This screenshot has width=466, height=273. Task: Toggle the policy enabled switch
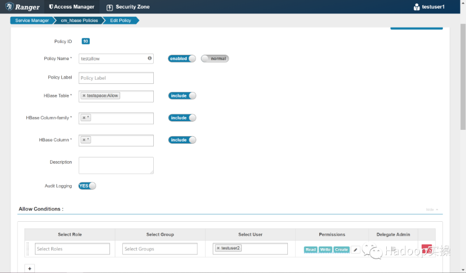[x=182, y=59]
